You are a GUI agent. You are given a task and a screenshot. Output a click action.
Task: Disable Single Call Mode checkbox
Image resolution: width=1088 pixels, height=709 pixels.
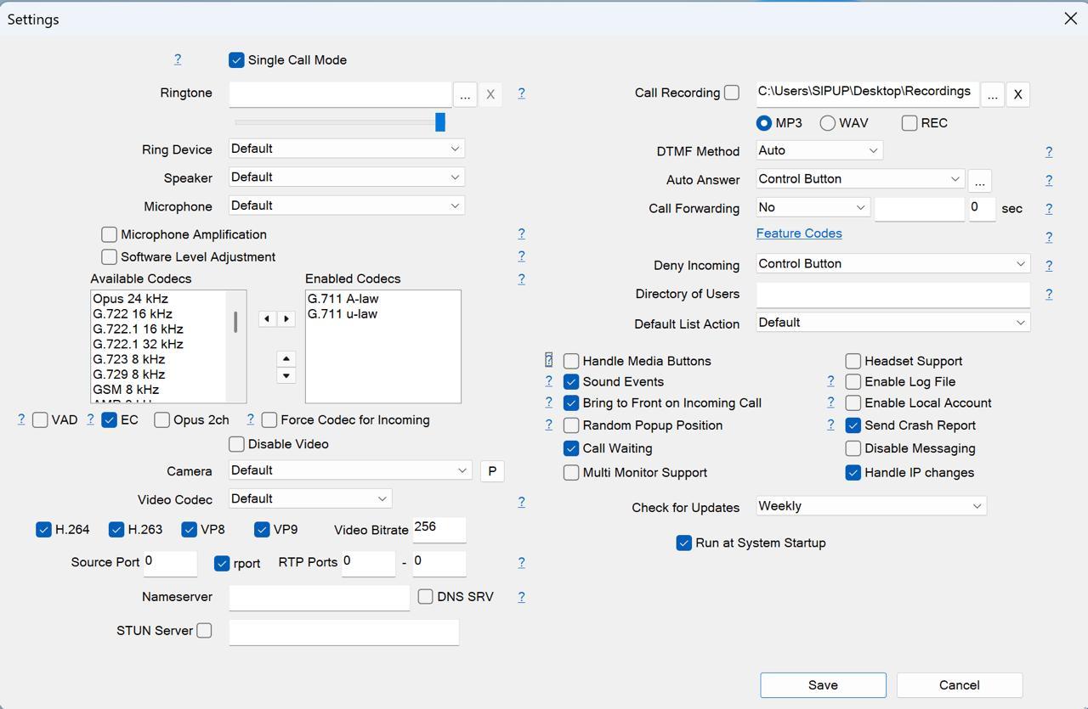(x=236, y=60)
